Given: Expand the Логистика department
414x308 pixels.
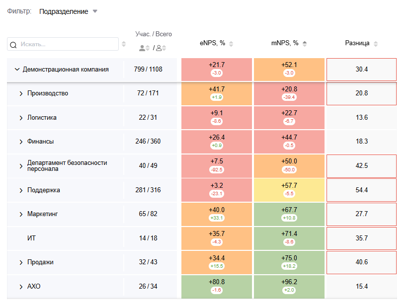Looking at the screenshot, I should pos(21,118).
